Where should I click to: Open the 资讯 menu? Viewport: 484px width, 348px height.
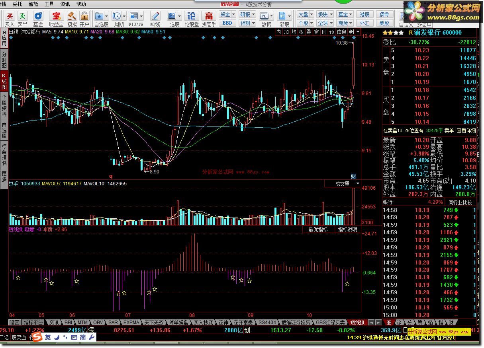65,4
